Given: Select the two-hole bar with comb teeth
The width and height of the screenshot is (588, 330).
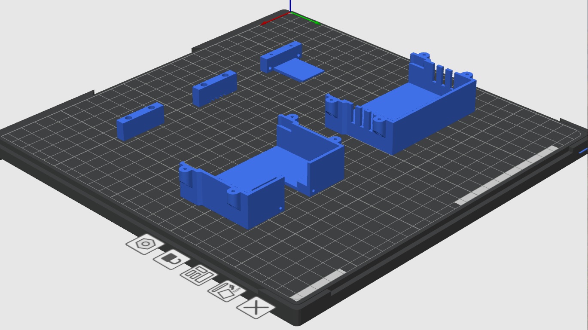Looking at the screenshot, I should pyautogui.click(x=214, y=89).
